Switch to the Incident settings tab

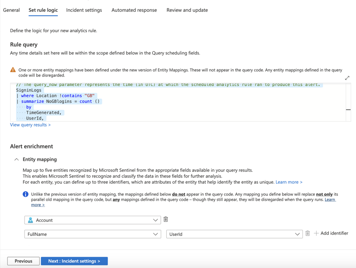point(84,10)
